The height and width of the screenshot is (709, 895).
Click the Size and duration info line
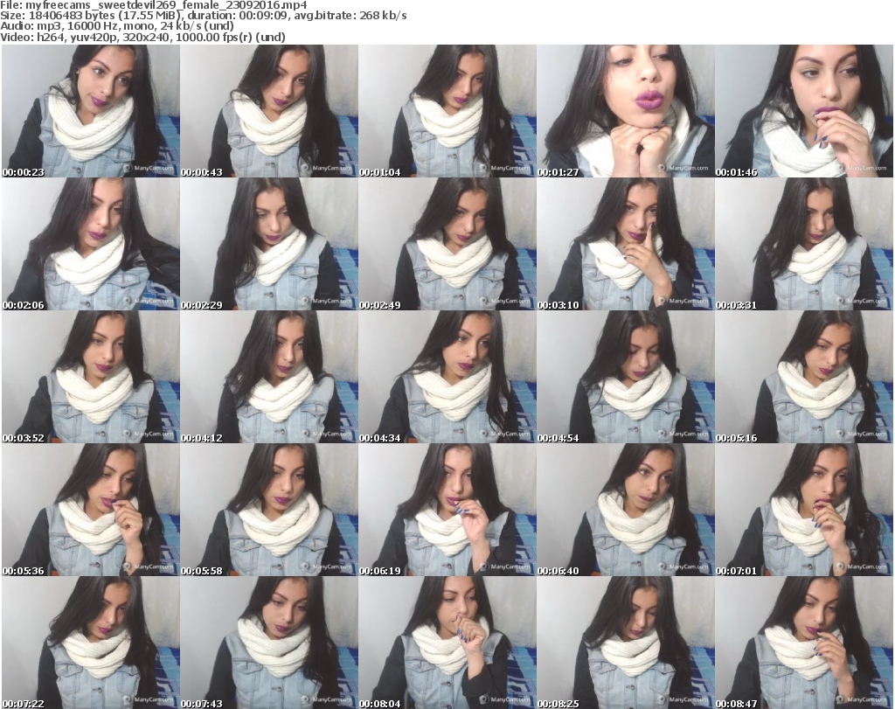pos(203,16)
